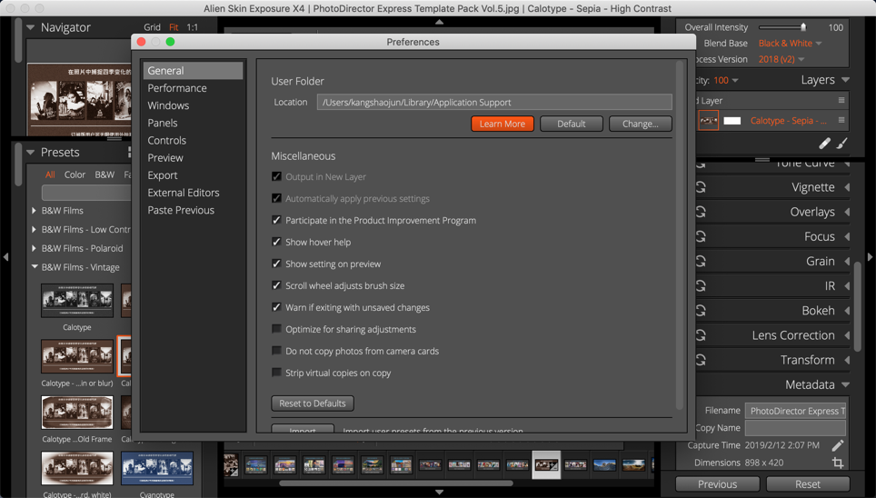Screen dimensions: 876x498
Task: Click the Grain panel reset icon
Action: (701, 261)
